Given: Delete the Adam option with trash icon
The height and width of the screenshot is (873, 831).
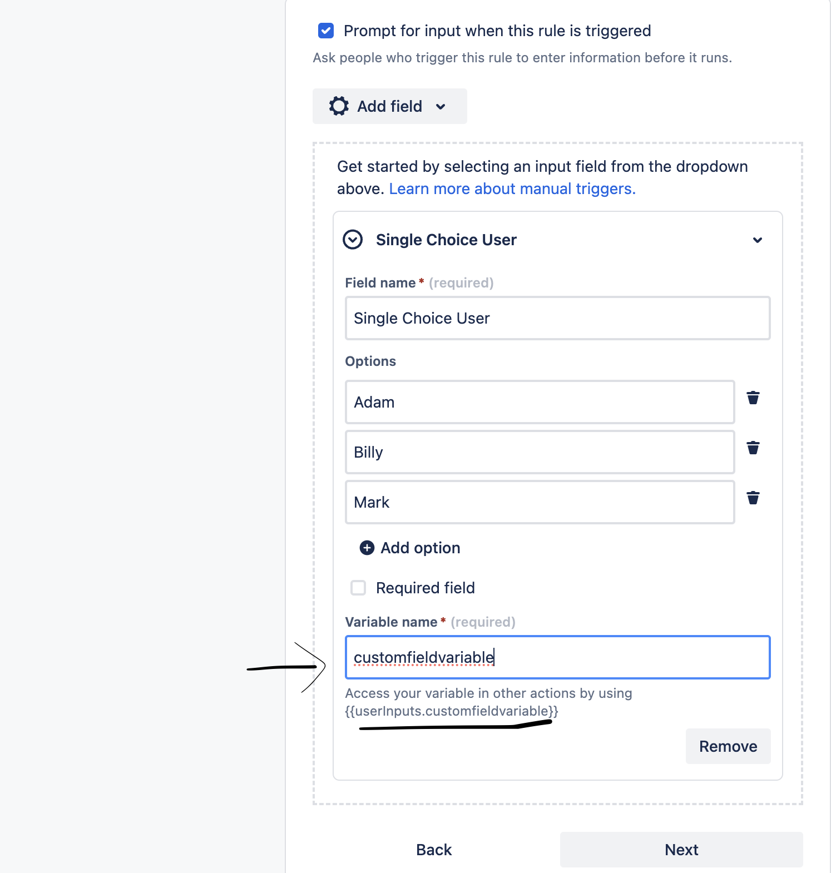Looking at the screenshot, I should click(x=753, y=398).
